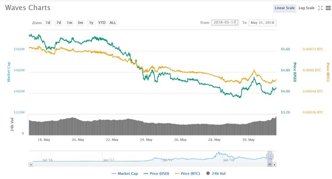
Task: Set zoom range to 1y
Action: click(91, 23)
